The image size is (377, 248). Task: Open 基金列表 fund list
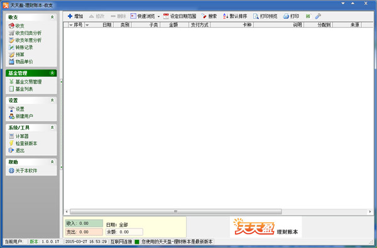(x=21, y=89)
